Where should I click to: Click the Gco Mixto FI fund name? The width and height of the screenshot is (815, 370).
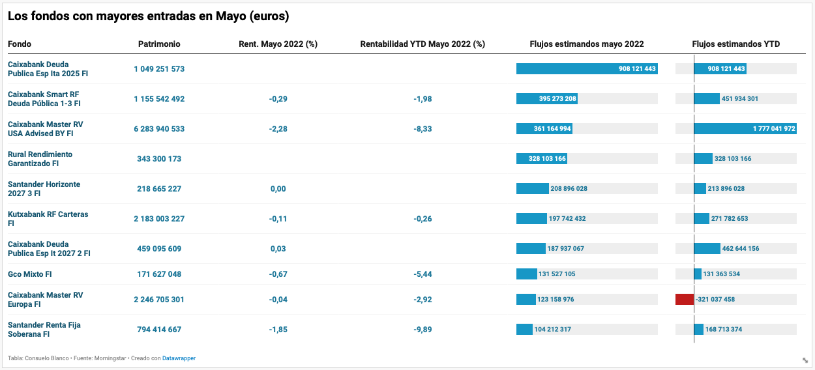[30, 274]
